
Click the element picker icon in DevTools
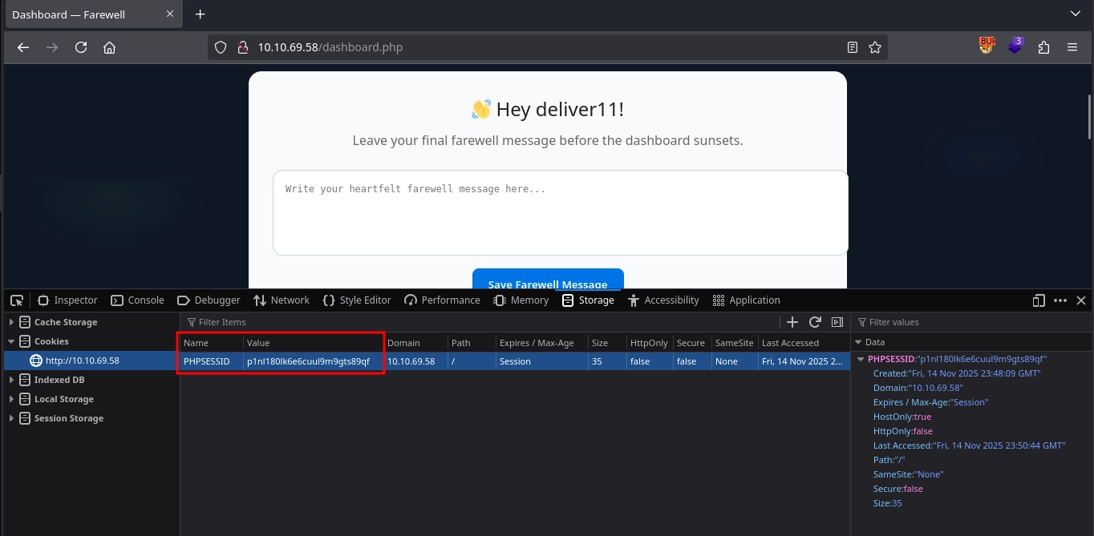tap(17, 300)
